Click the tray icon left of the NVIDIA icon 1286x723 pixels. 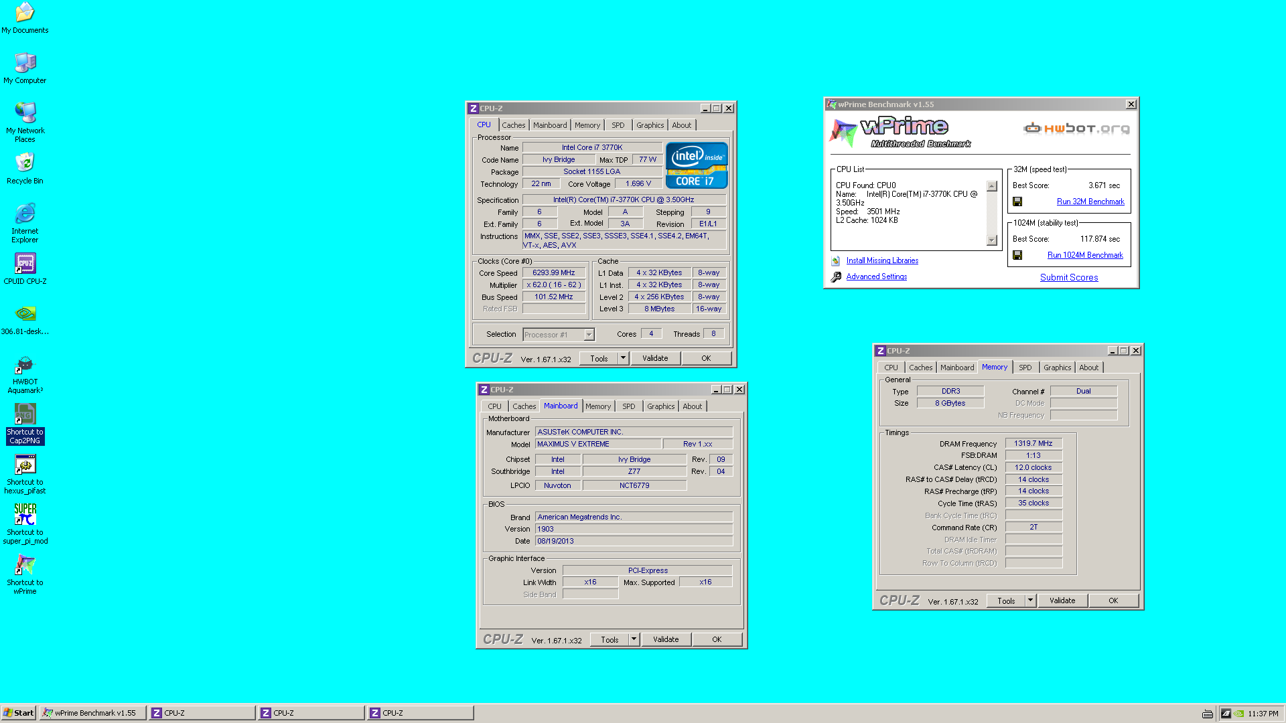(1226, 714)
